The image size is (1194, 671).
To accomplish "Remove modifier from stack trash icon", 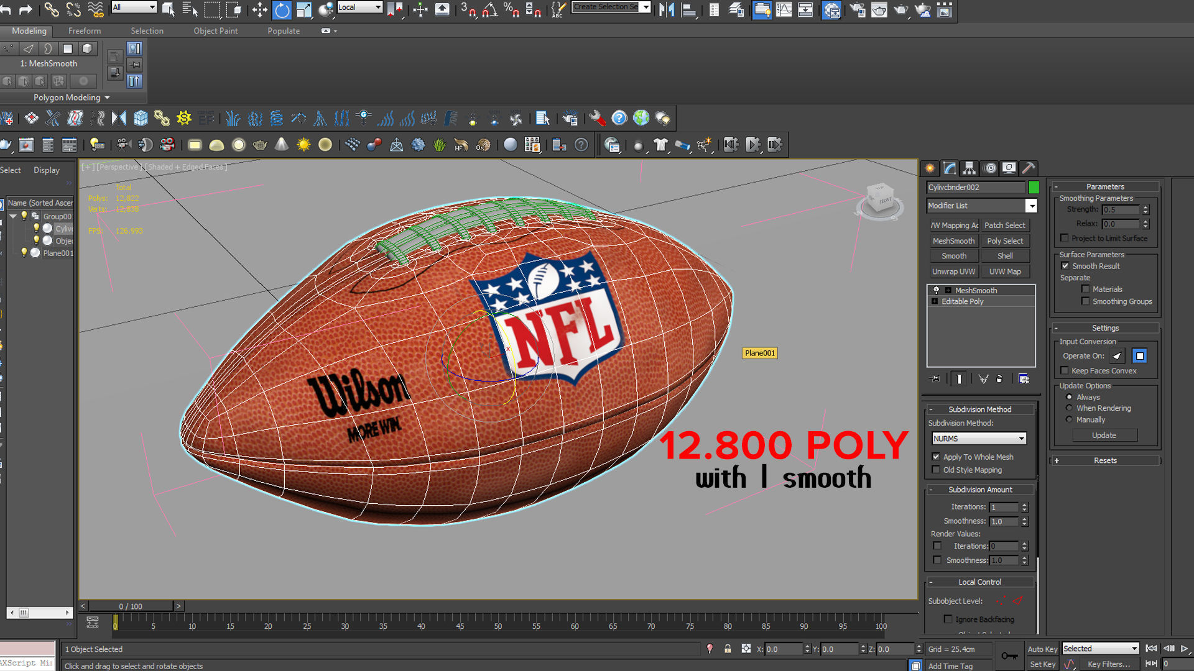I will 999,378.
